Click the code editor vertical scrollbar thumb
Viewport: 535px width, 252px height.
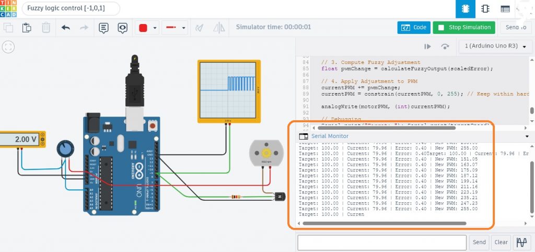click(532, 111)
